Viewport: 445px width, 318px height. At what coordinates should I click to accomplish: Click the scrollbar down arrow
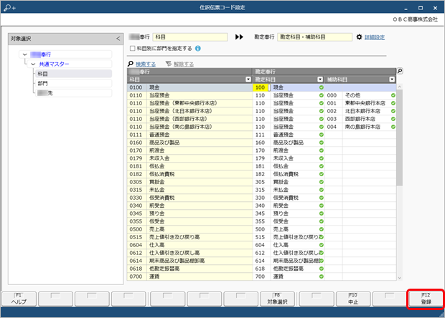[400, 278]
